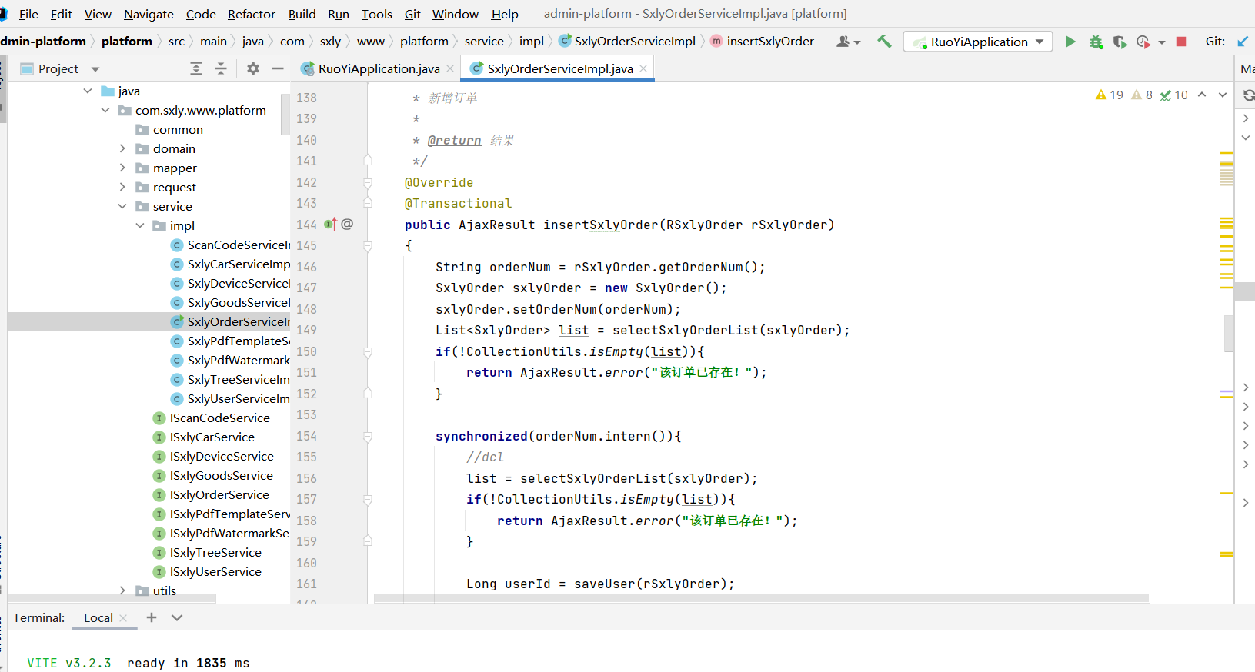Click the editor vertical scrollbar thumb
The width and height of the screenshot is (1255, 672).
tap(1229, 333)
